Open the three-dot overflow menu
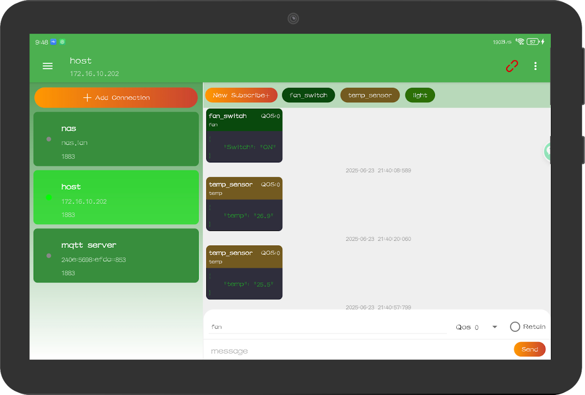 (x=535, y=66)
